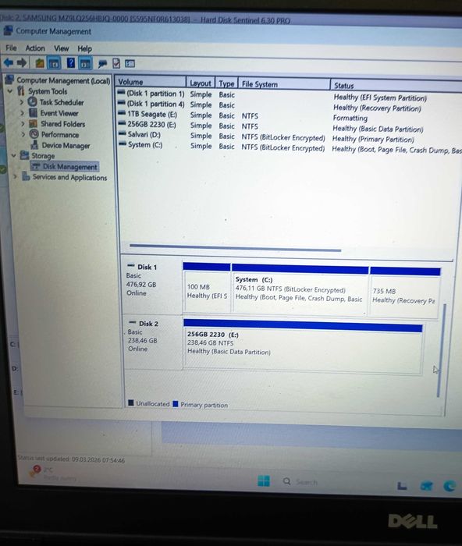Select the 735 MB Recovery partition block
Screen dimensions: 462x546
(405, 292)
